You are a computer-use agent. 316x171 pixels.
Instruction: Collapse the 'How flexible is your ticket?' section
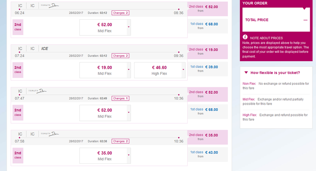tap(245, 72)
